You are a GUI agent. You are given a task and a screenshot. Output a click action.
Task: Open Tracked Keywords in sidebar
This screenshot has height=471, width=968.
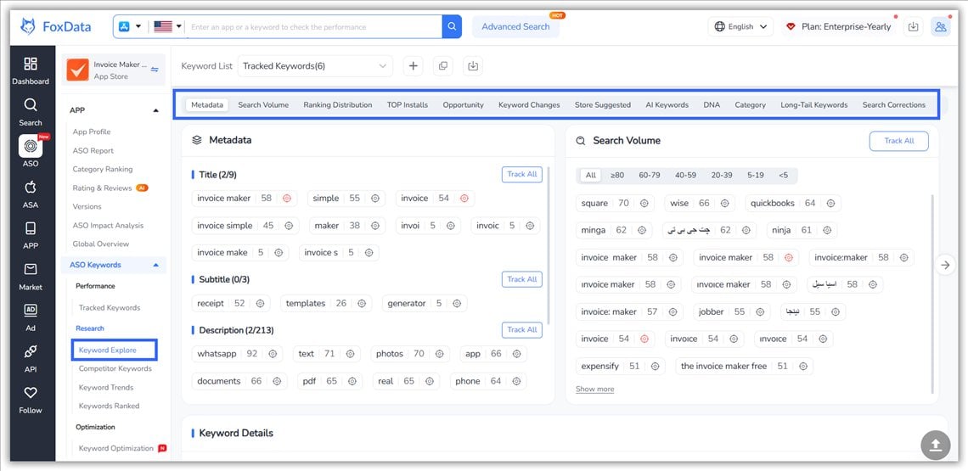coord(110,307)
